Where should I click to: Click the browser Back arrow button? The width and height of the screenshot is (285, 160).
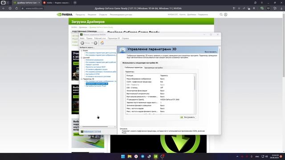(4, 8)
